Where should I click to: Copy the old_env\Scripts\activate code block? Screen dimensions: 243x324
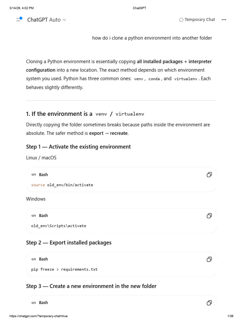209,216
